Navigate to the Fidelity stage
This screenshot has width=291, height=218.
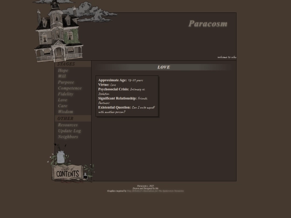coord(66,94)
